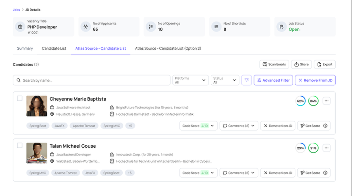
Task: Expand Cheyenne's Code Score dropdown
Action: point(198,126)
